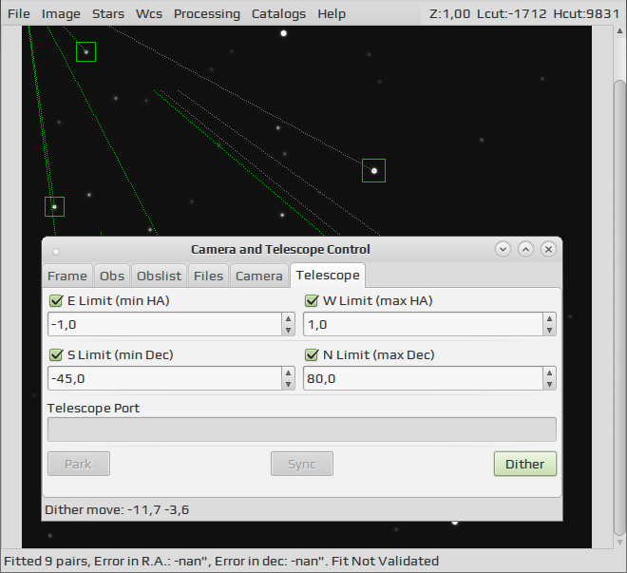Click the W Limit value field

click(x=423, y=324)
